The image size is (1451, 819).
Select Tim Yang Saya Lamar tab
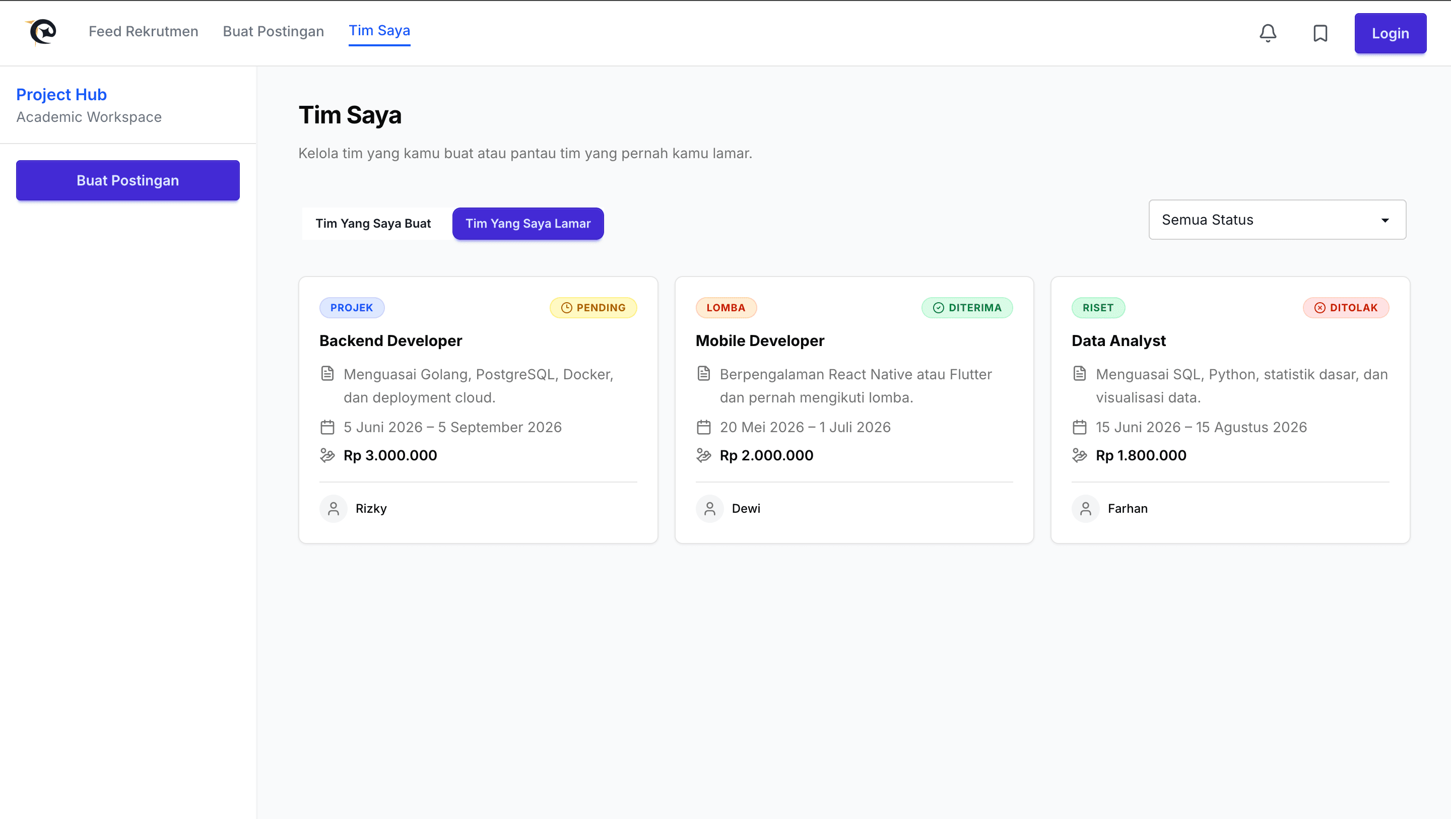pyautogui.click(x=528, y=224)
